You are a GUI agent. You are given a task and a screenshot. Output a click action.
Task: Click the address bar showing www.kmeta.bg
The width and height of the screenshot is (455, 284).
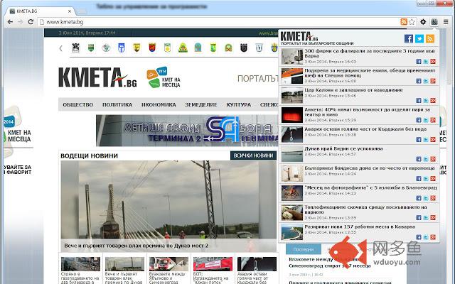218,22
